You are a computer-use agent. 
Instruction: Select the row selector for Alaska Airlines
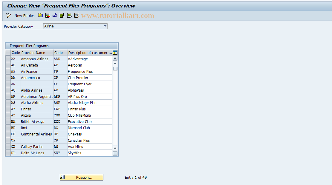pos(8,103)
